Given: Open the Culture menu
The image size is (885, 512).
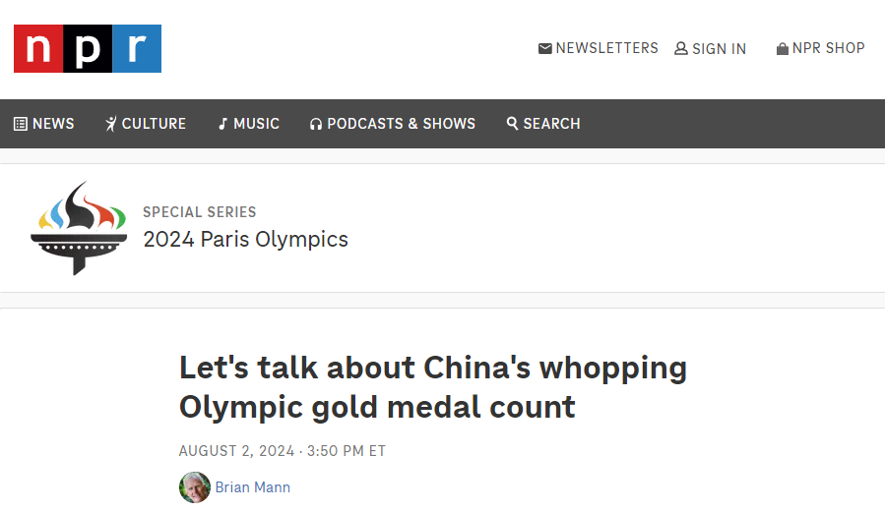Looking at the screenshot, I should pos(154,124).
